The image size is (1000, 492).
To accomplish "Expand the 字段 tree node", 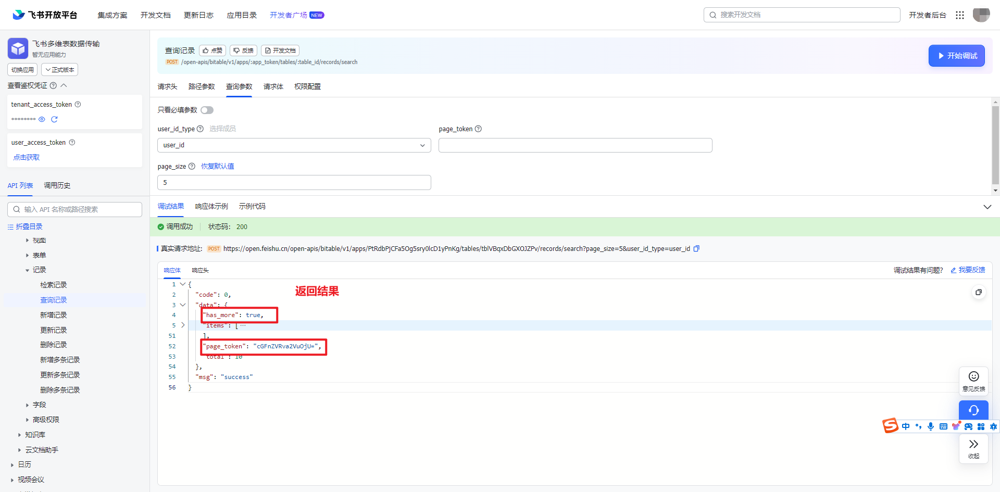I will (28, 405).
